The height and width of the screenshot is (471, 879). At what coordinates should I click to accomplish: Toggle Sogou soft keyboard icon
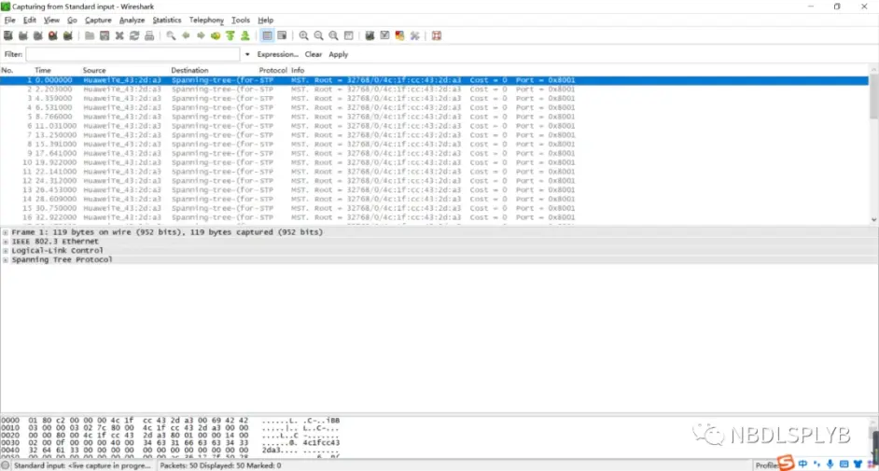coord(844,464)
